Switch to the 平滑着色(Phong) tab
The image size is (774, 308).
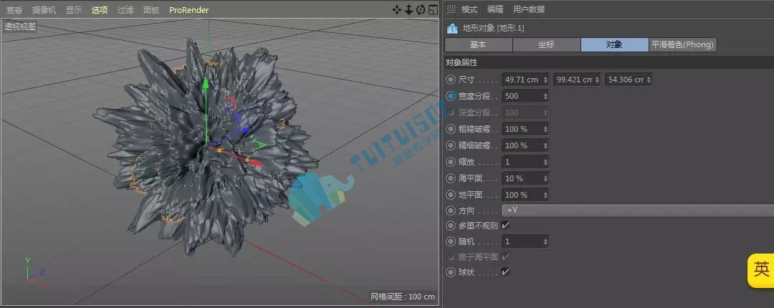click(x=683, y=45)
